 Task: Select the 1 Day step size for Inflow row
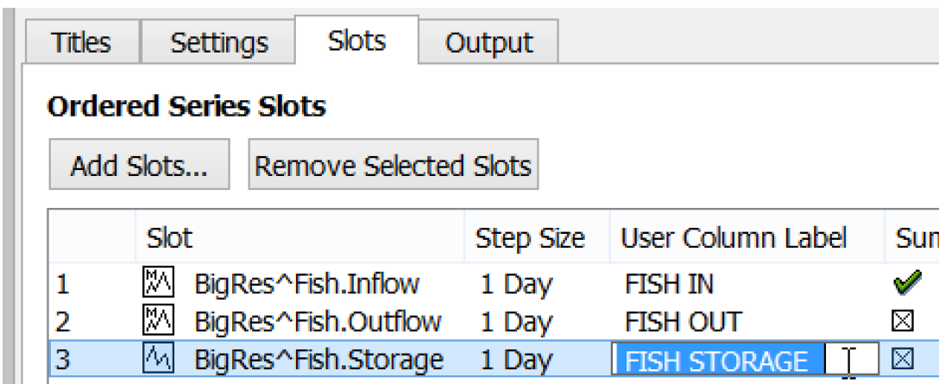point(516,283)
